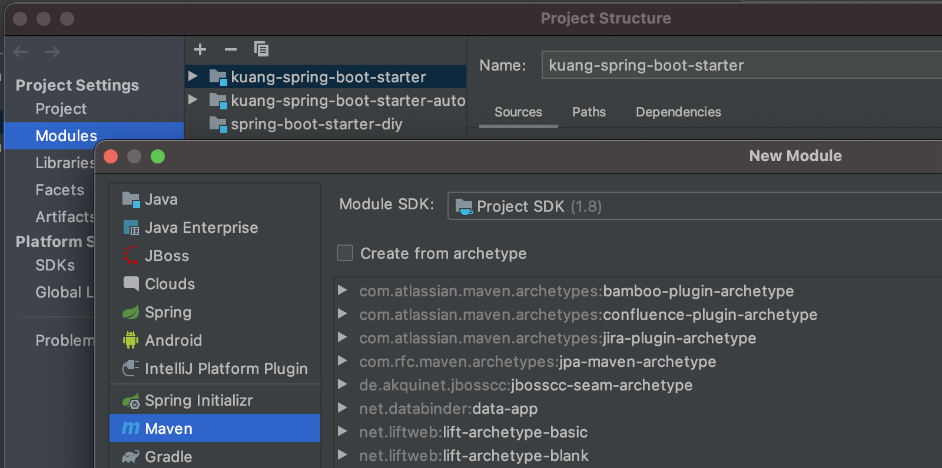The width and height of the screenshot is (942, 468).
Task: Click the add module plus icon
Action: point(200,49)
